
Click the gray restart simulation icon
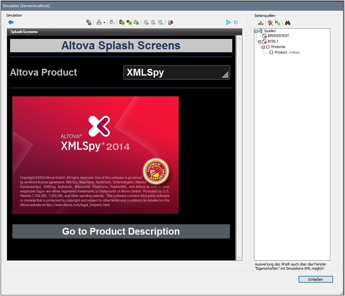236,22
